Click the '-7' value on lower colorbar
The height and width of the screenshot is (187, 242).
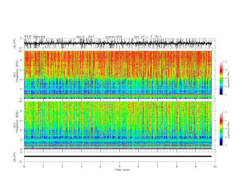225,145
